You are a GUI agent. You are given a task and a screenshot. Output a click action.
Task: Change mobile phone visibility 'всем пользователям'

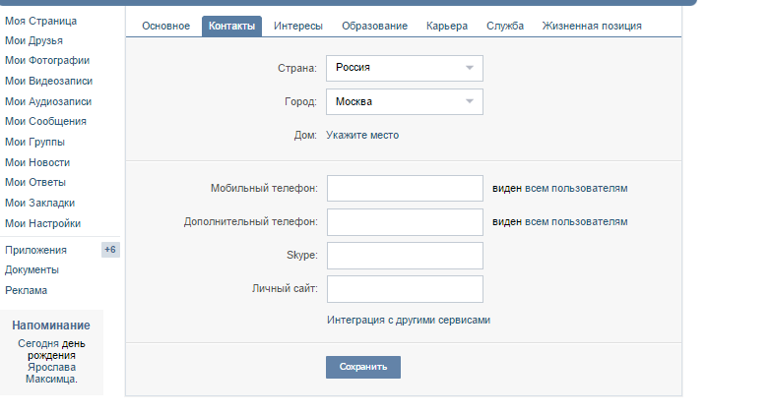[x=576, y=189]
